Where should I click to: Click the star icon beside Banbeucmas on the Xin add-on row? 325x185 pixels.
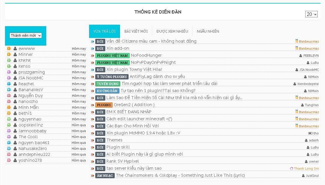pyautogui.click(x=297, y=48)
